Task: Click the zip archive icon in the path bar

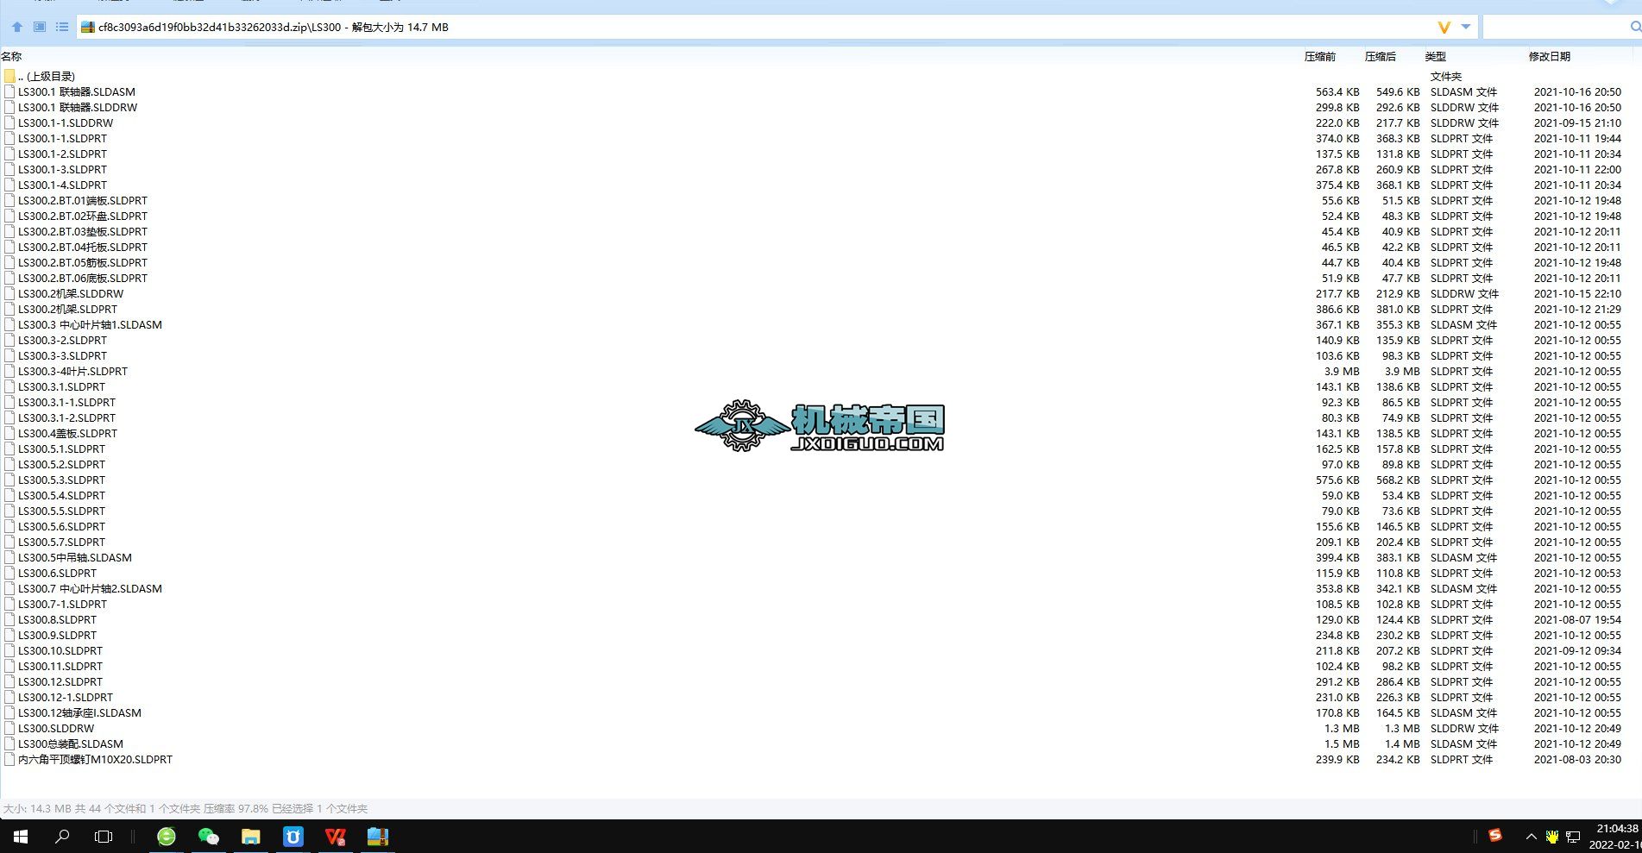Action: 87,27
